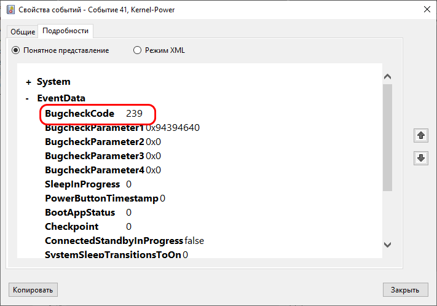Image resolution: width=437 pixels, height=306 pixels.
Task: Click the up arrow event navigation button
Action: pos(421,136)
